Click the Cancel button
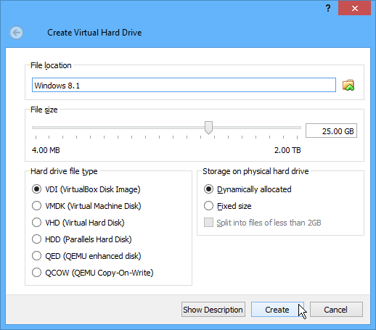This screenshot has height=330, width=376. 336,310
